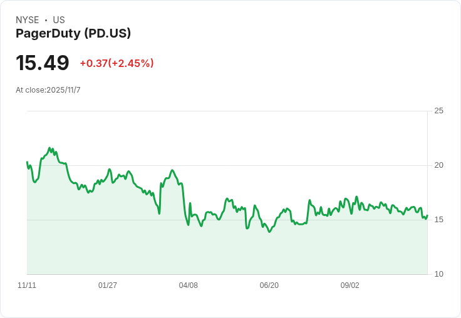Image resolution: width=461 pixels, height=318 pixels.
Task: Click the At close 2025/11/7 text
Action: (48, 90)
